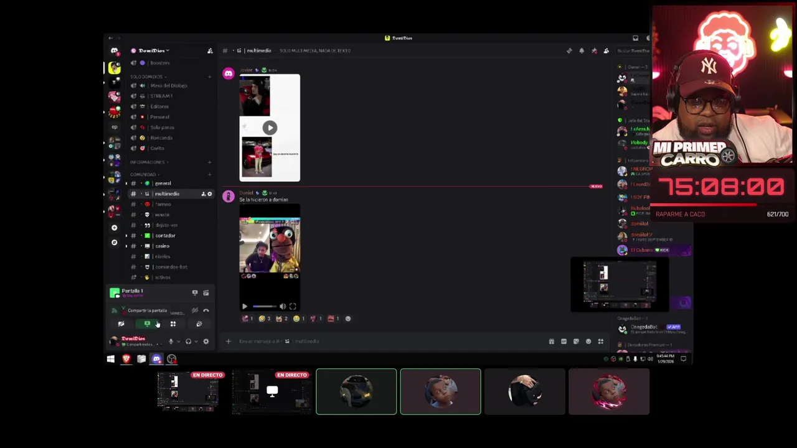This screenshot has height=448, width=797.
Task: Add a new reaction to Daniel's message
Action: coord(348,319)
